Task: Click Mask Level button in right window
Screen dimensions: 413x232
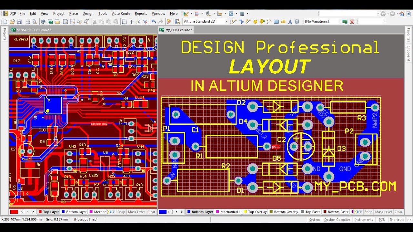Action: click(383, 212)
